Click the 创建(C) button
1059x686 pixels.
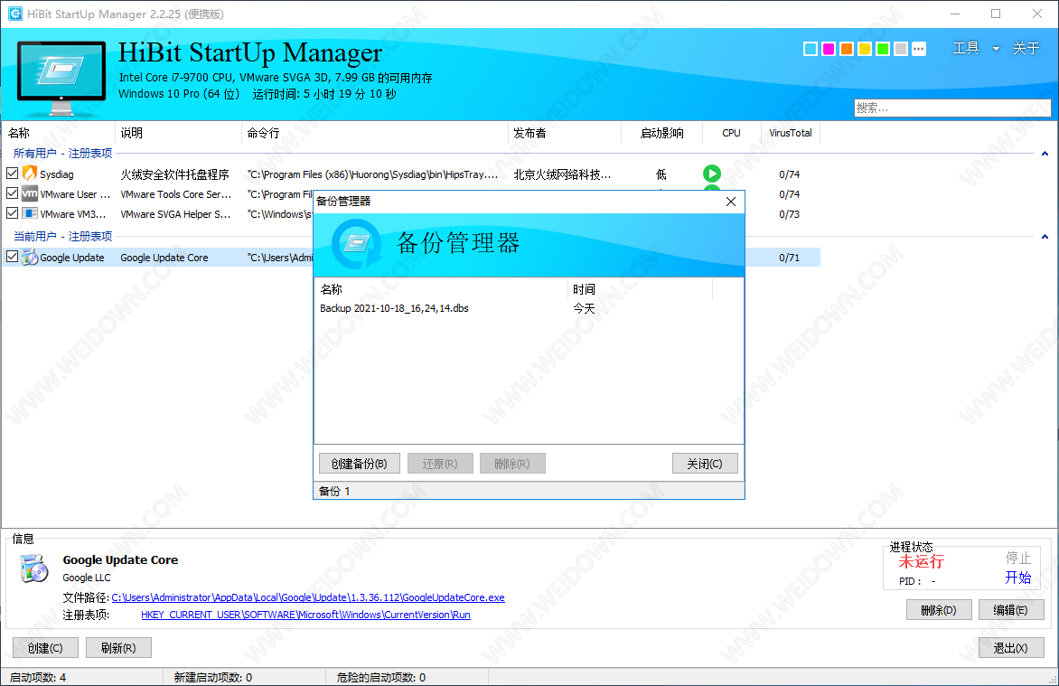tap(45, 647)
